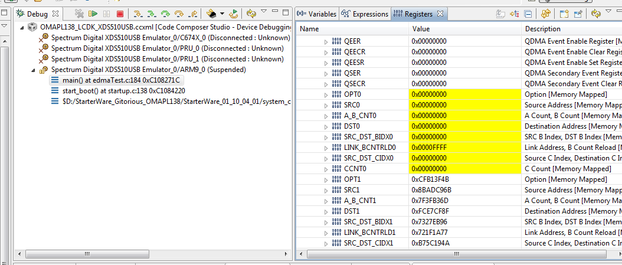Select the start_boot() at startup.c:138 frame
The image size is (622, 265).
pos(117,91)
